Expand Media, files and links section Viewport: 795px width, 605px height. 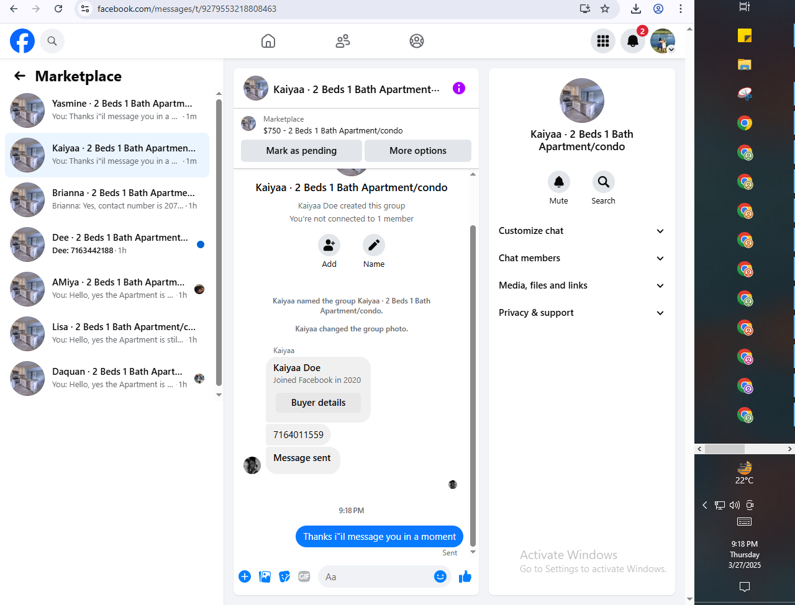pos(581,285)
